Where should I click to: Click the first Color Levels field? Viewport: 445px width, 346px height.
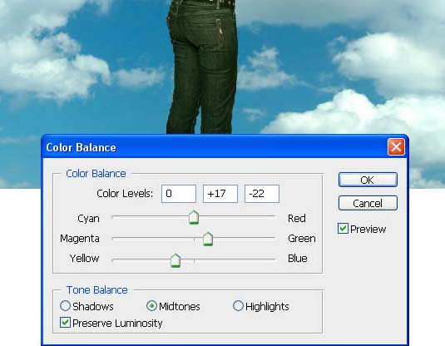[x=179, y=194]
